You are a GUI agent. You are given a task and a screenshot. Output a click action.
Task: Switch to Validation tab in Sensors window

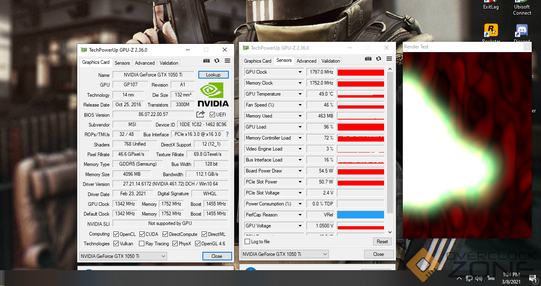(330, 61)
